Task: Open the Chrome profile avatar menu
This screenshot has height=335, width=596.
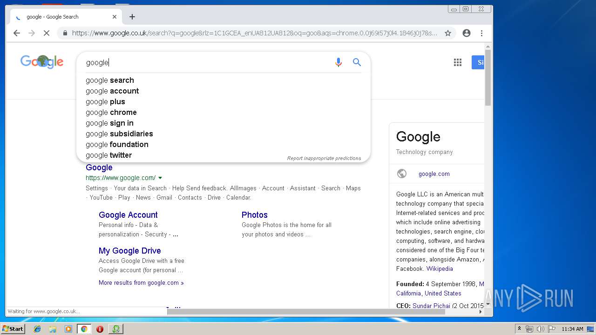Action: 467,33
